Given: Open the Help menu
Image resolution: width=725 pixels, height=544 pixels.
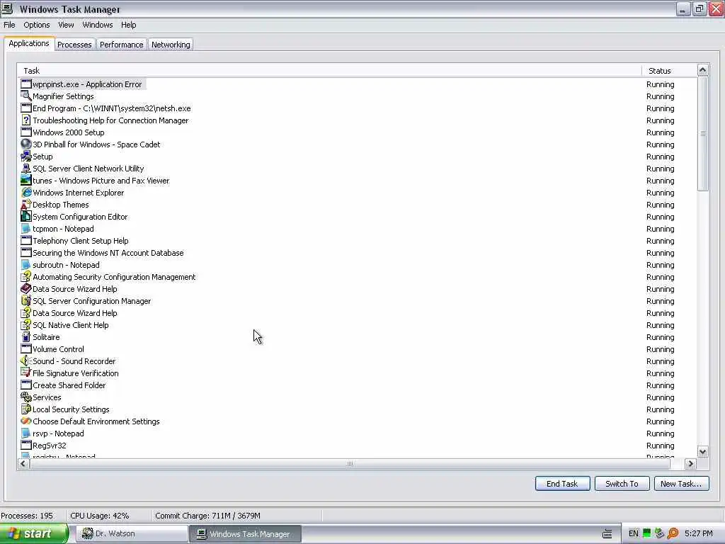Looking at the screenshot, I should pyautogui.click(x=129, y=25).
